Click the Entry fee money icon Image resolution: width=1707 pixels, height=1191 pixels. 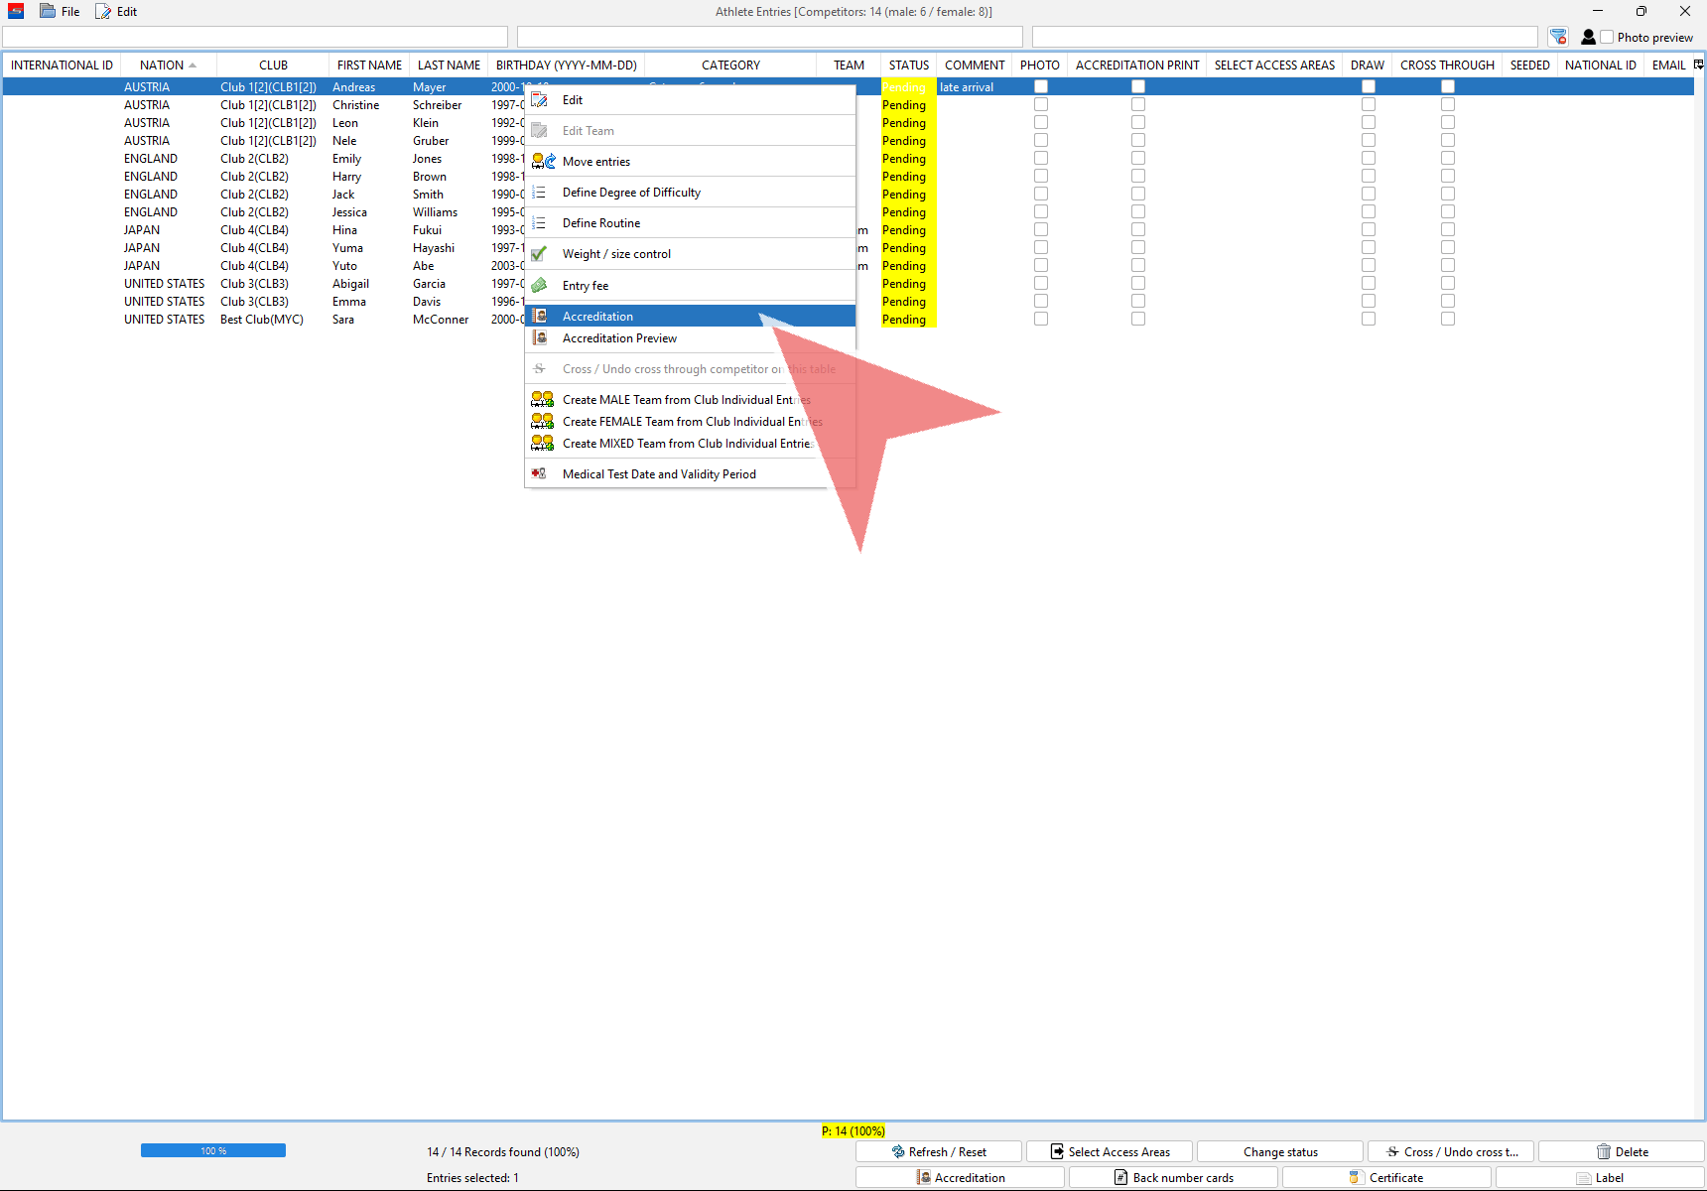pyautogui.click(x=540, y=286)
